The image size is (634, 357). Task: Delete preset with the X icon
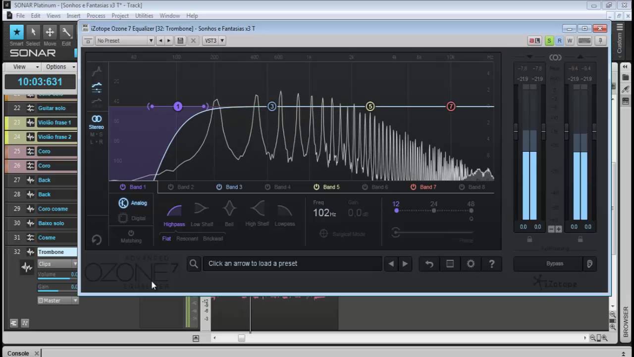[193, 41]
